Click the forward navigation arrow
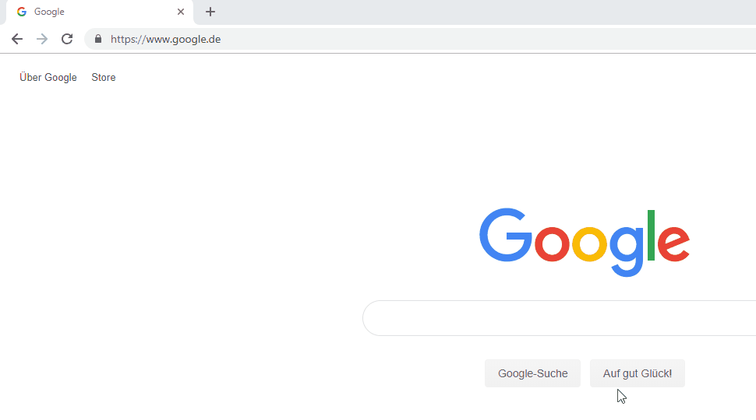 [x=42, y=39]
